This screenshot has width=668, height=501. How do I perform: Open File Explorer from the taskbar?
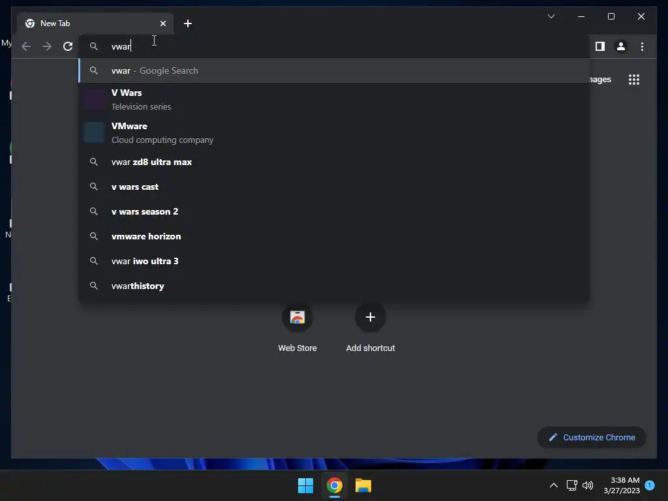coord(363,485)
